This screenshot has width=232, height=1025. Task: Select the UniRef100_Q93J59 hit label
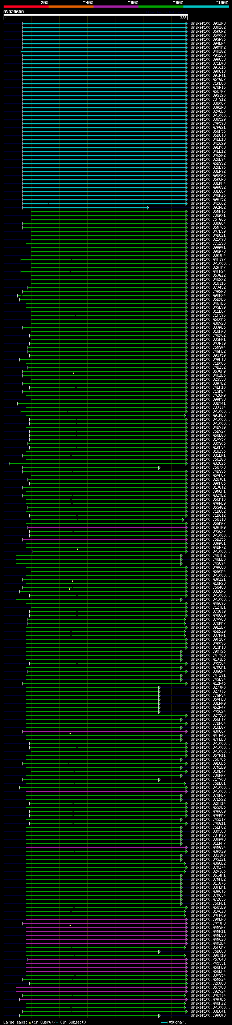pos(208,355)
